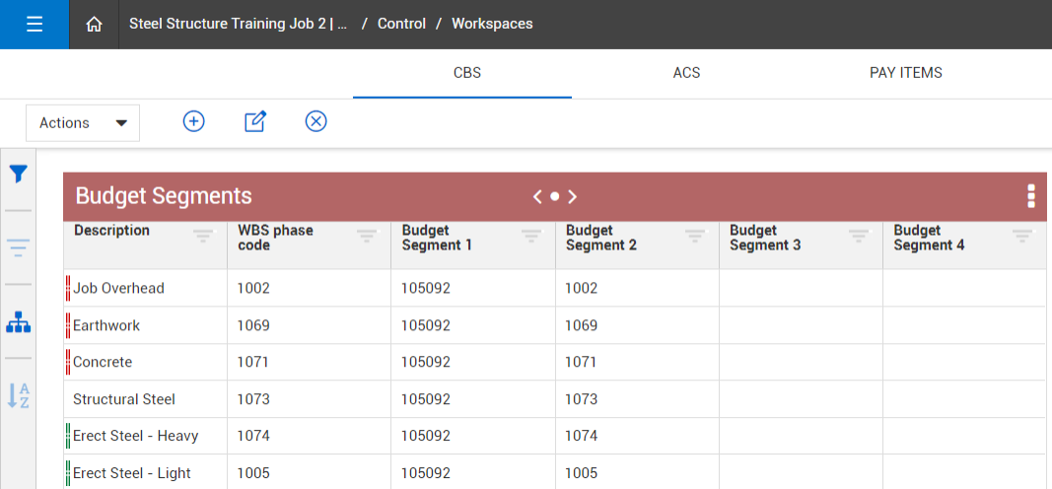This screenshot has height=489, width=1052.
Task: Expand the Actions dropdown
Action: [x=83, y=123]
